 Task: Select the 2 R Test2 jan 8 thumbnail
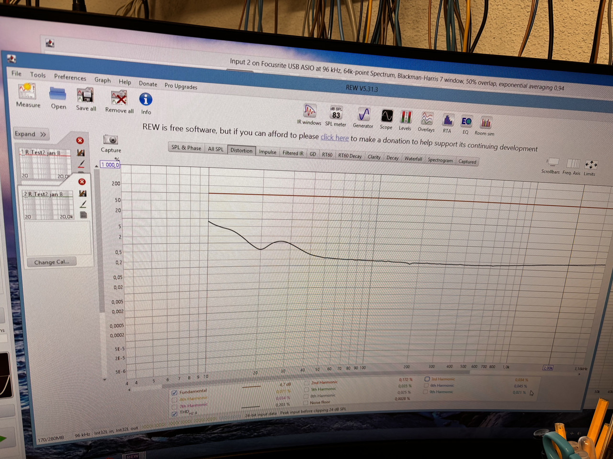[48, 205]
